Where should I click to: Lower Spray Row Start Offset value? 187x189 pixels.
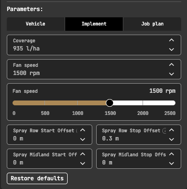tap(83, 139)
